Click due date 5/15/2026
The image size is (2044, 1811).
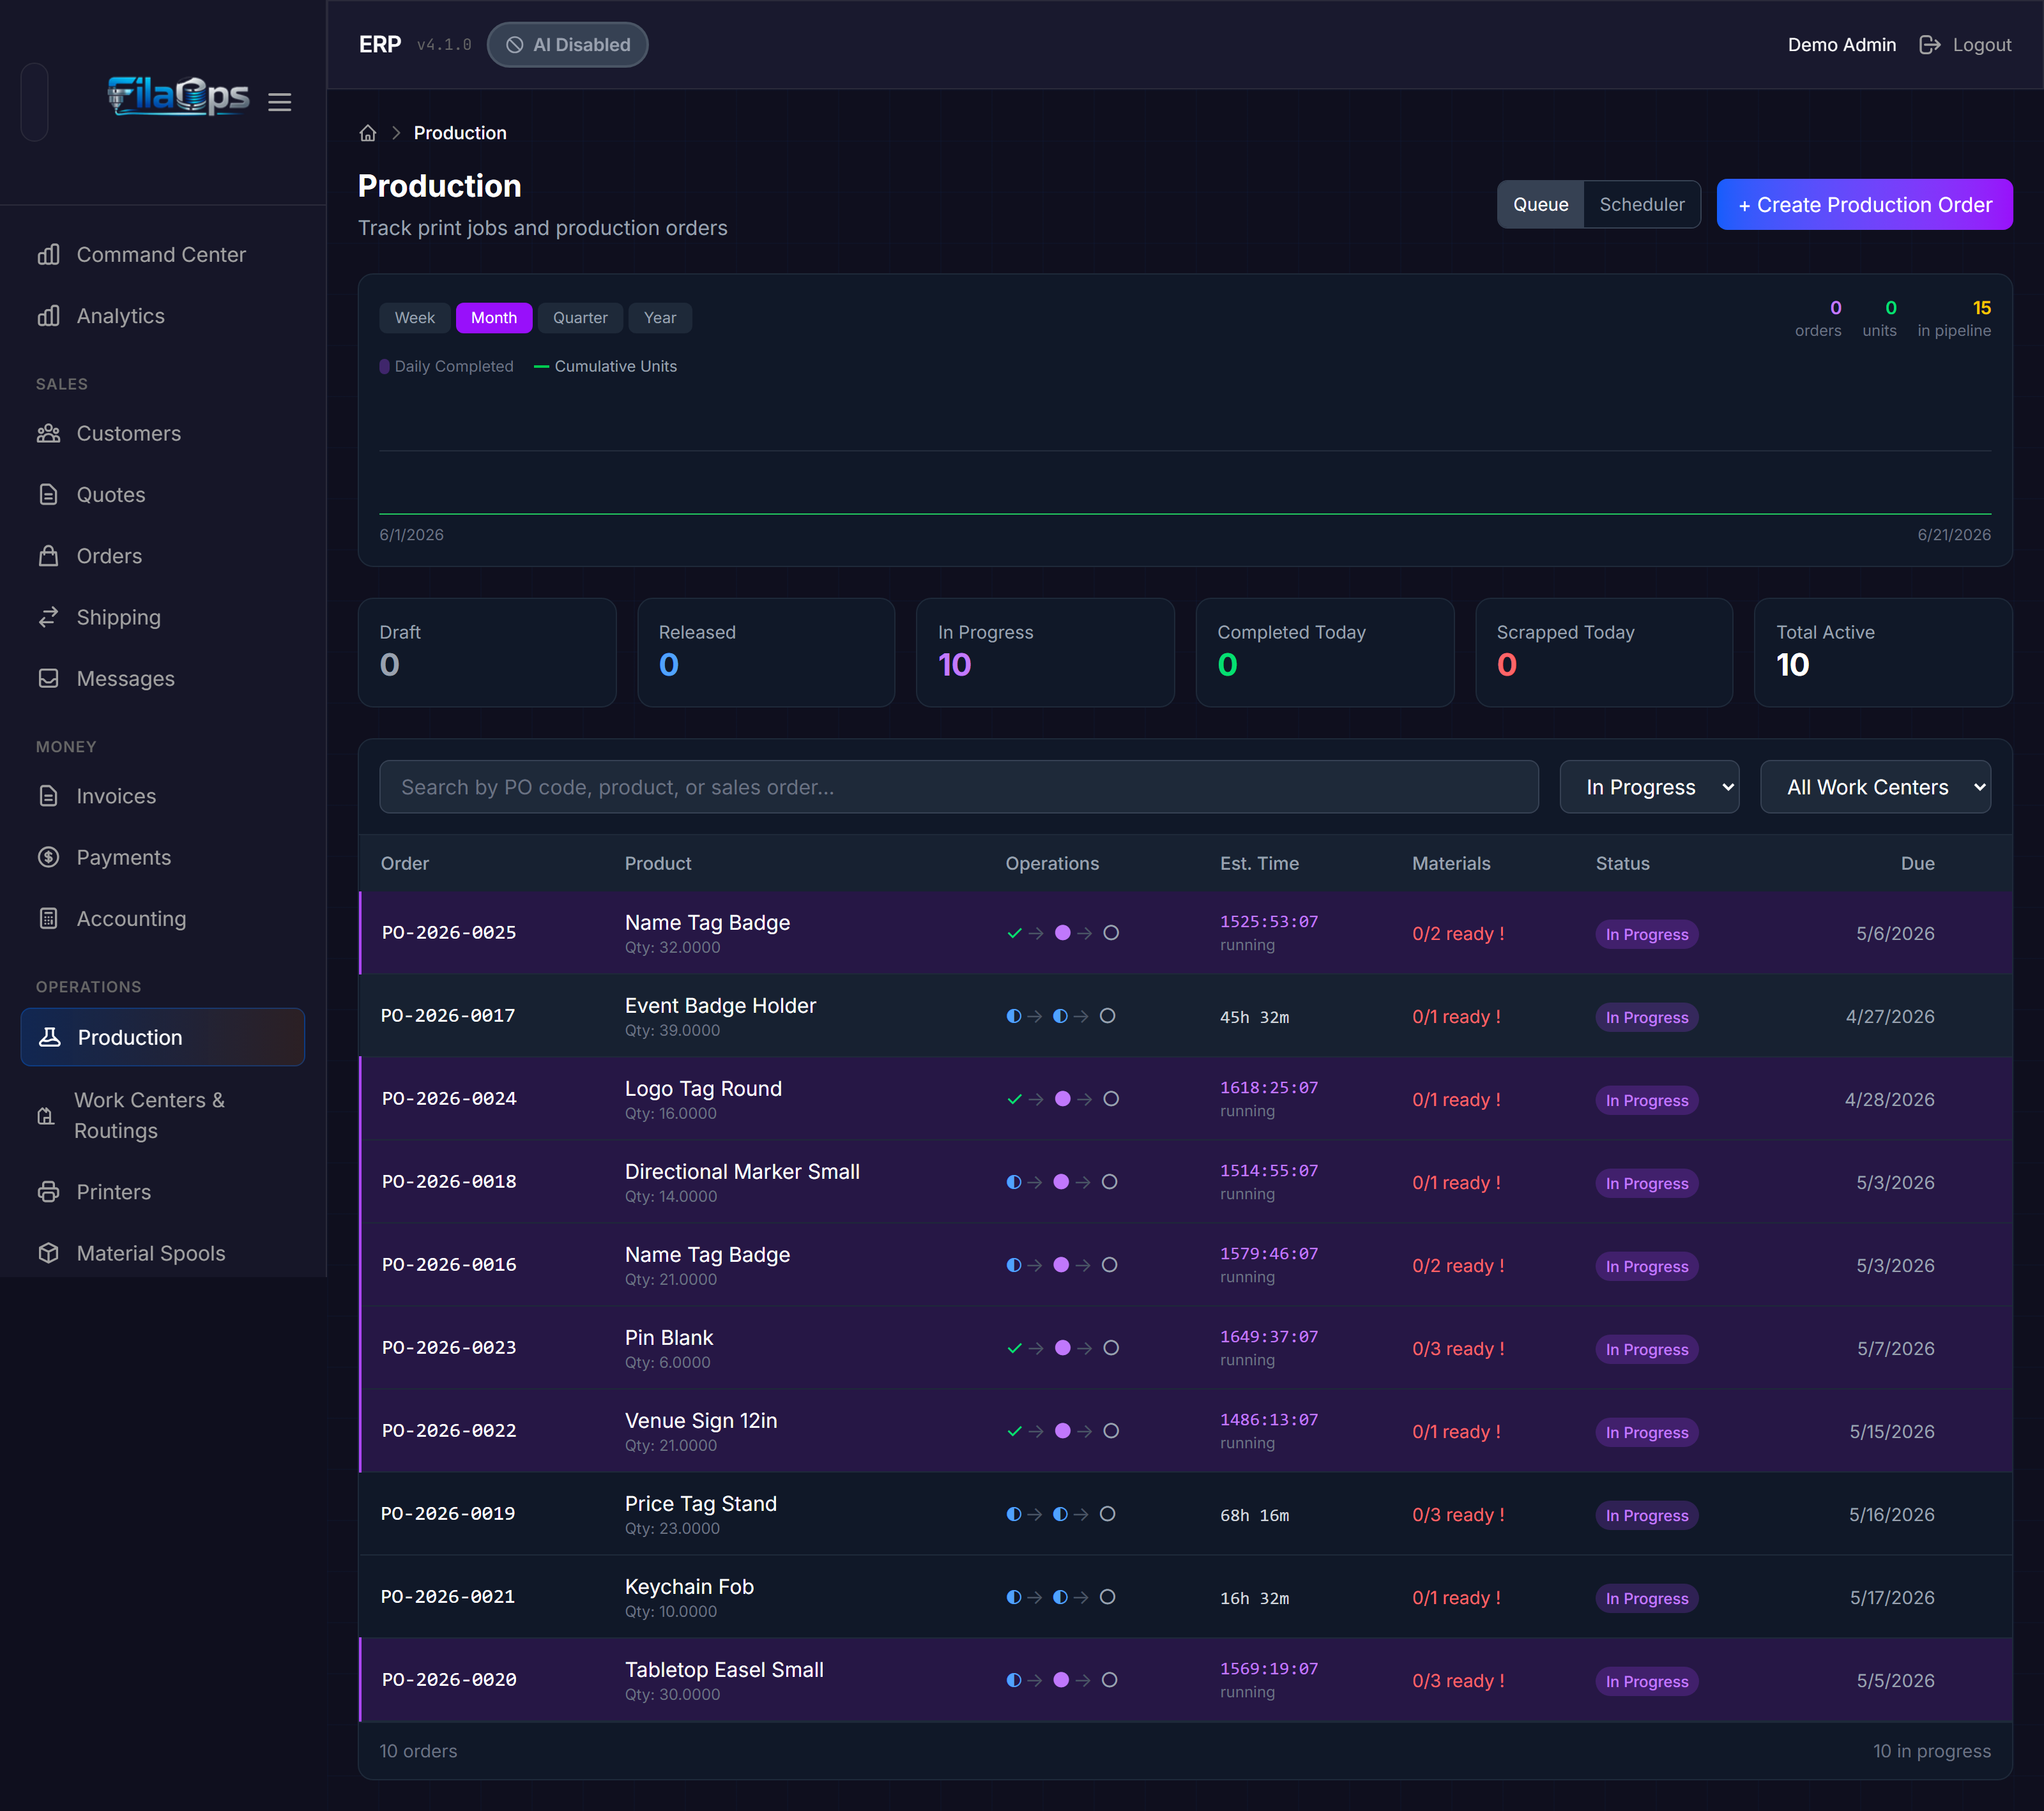[1891, 1432]
